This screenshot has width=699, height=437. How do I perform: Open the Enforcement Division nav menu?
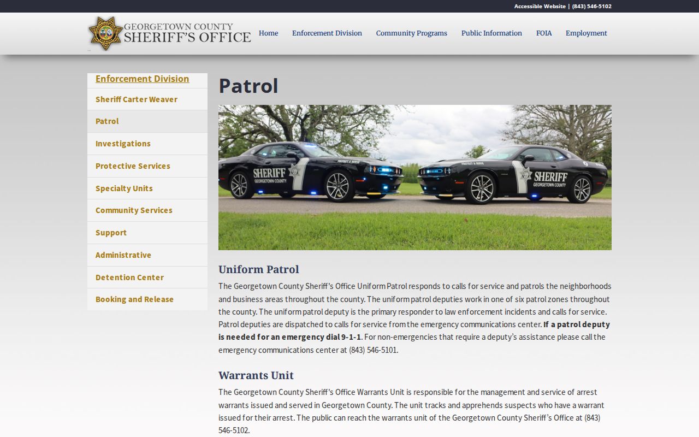click(x=327, y=33)
